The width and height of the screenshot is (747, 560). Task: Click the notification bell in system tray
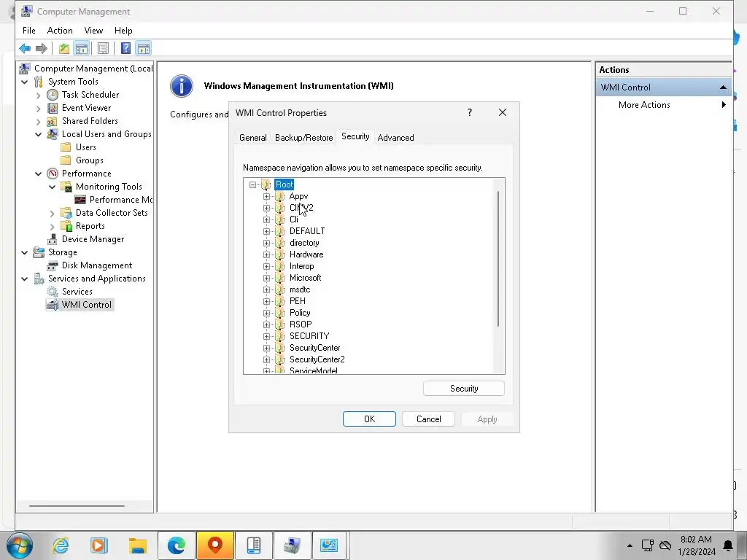point(727,545)
